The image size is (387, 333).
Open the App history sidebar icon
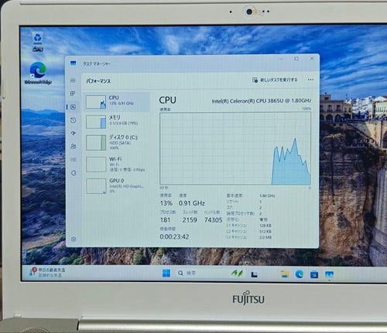click(x=73, y=120)
